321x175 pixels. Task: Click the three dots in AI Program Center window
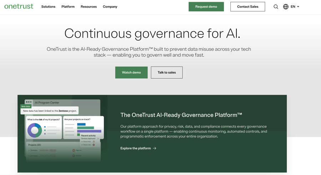click(x=29, y=102)
